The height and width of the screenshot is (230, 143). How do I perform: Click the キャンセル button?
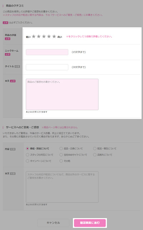click(53, 223)
